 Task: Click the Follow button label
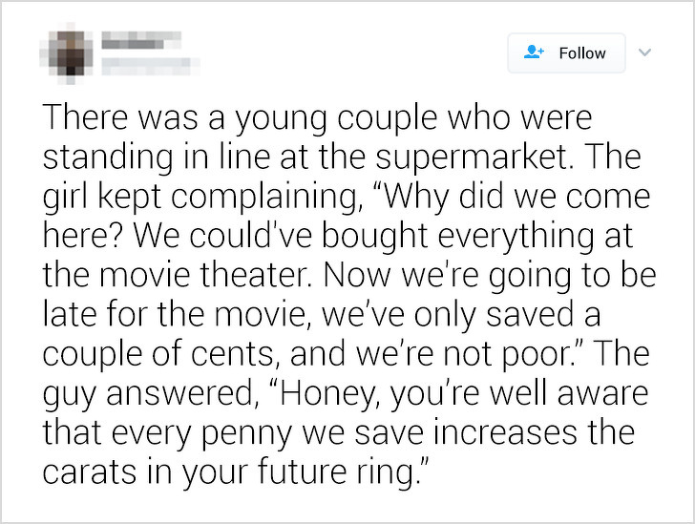pos(582,53)
